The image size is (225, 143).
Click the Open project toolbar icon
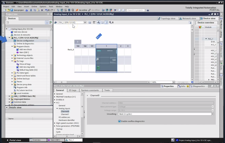point(8,10)
